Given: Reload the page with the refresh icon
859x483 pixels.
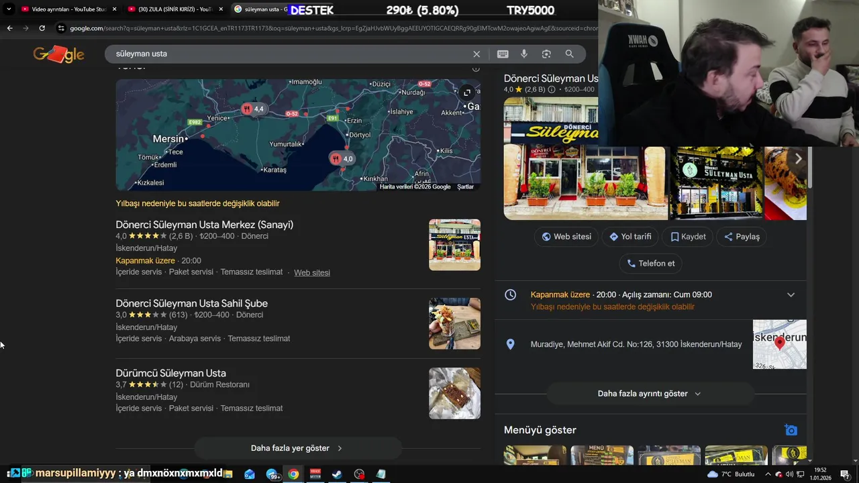Looking at the screenshot, I should 42,28.
